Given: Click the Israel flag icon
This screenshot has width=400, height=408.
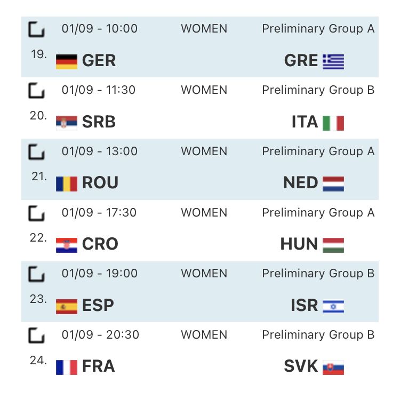Looking at the screenshot, I should pos(333,307).
